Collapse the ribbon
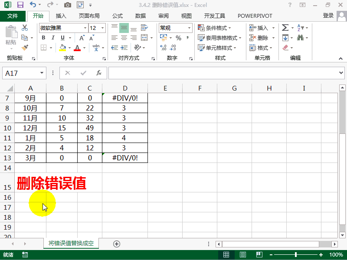 (x=340, y=58)
